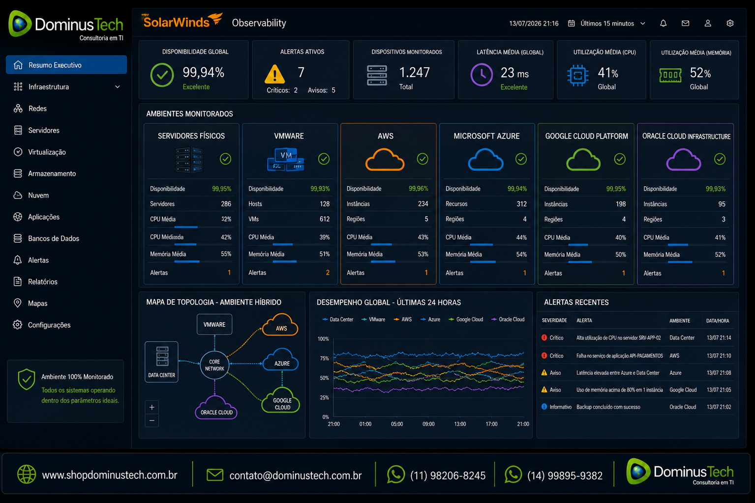This screenshot has height=503, width=755.
Task: Click the green checkmark in Disponibilidade Global
Action: click(162, 75)
